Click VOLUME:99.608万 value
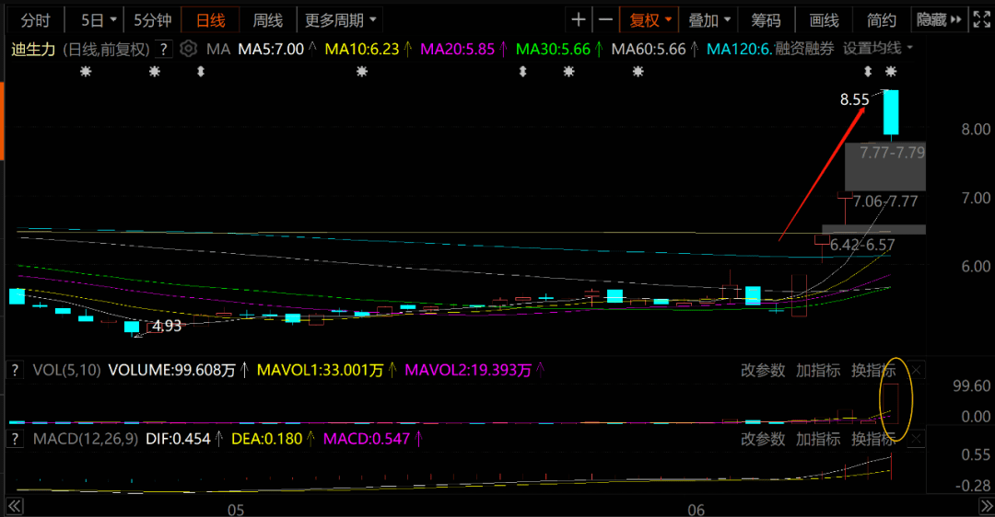This screenshot has width=995, height=517. (x=172, y=370)
